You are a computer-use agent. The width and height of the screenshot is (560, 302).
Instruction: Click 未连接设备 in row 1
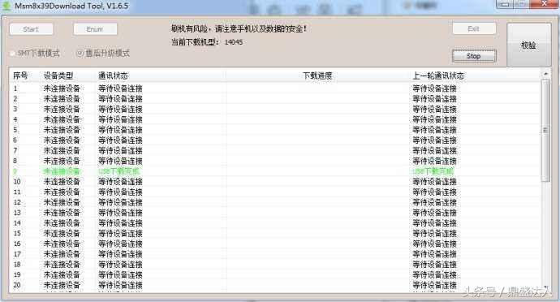(62, 88)
